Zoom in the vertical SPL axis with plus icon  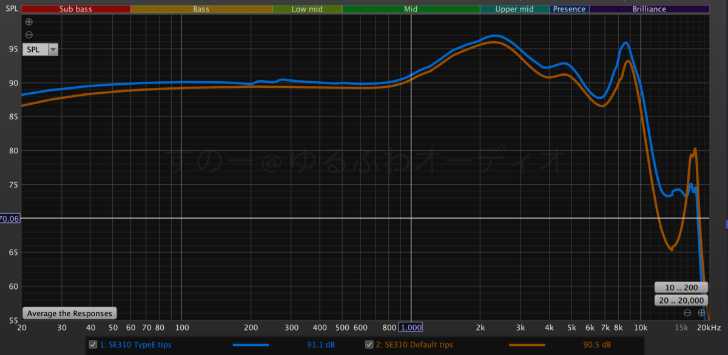point(29,22)
